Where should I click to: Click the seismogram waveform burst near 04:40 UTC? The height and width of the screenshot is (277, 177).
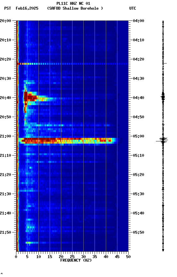(x=163, y=97)
